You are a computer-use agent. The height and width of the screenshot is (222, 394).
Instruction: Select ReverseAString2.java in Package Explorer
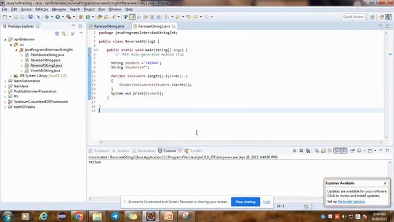(x=46, y=65)
